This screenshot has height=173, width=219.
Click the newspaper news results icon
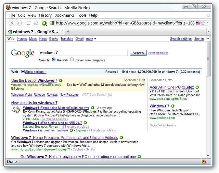(x=16, y=110)
